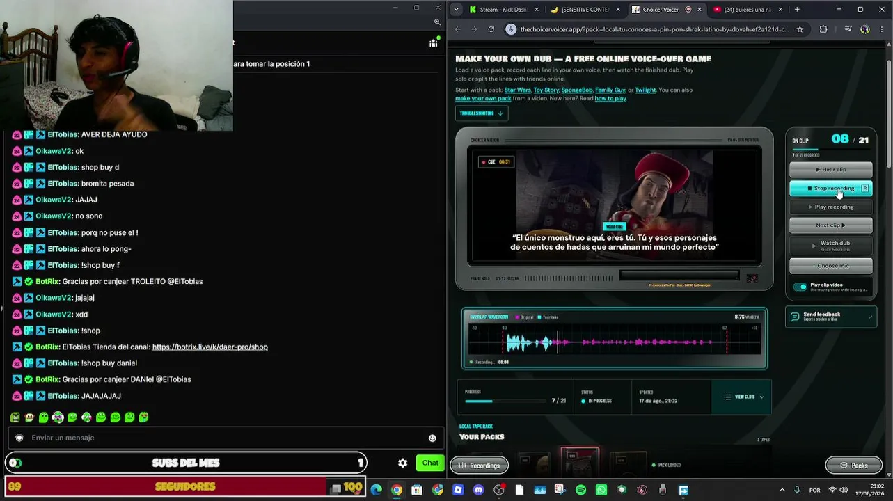The height and width of the screenshot is (501, 893).
Task: Click the Hear clip button
Action: pos(830,170)
